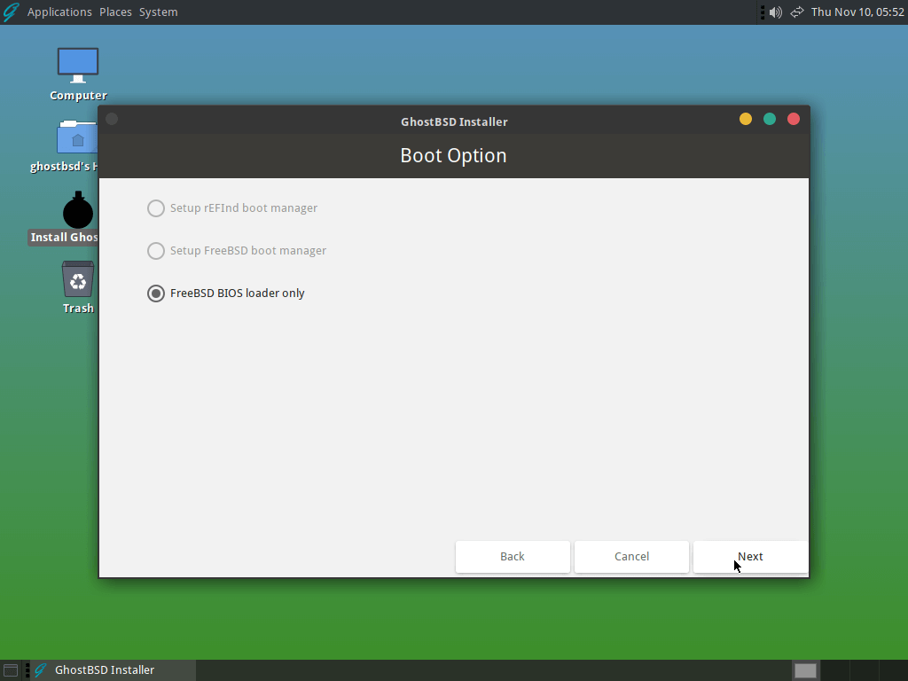This screenshot has width=908, height=681.
Task: Open the System menu
Action: 158,12
